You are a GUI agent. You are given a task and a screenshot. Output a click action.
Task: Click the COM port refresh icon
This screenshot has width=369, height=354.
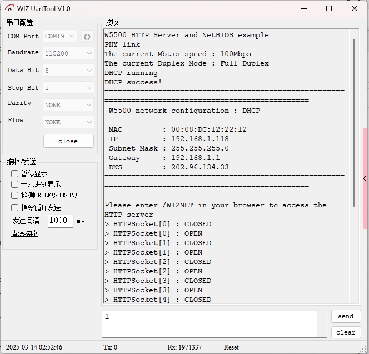click(x=87, y=37)
